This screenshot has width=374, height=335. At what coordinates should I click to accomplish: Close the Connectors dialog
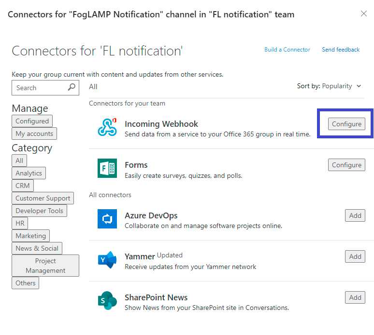tap(364, 13)
